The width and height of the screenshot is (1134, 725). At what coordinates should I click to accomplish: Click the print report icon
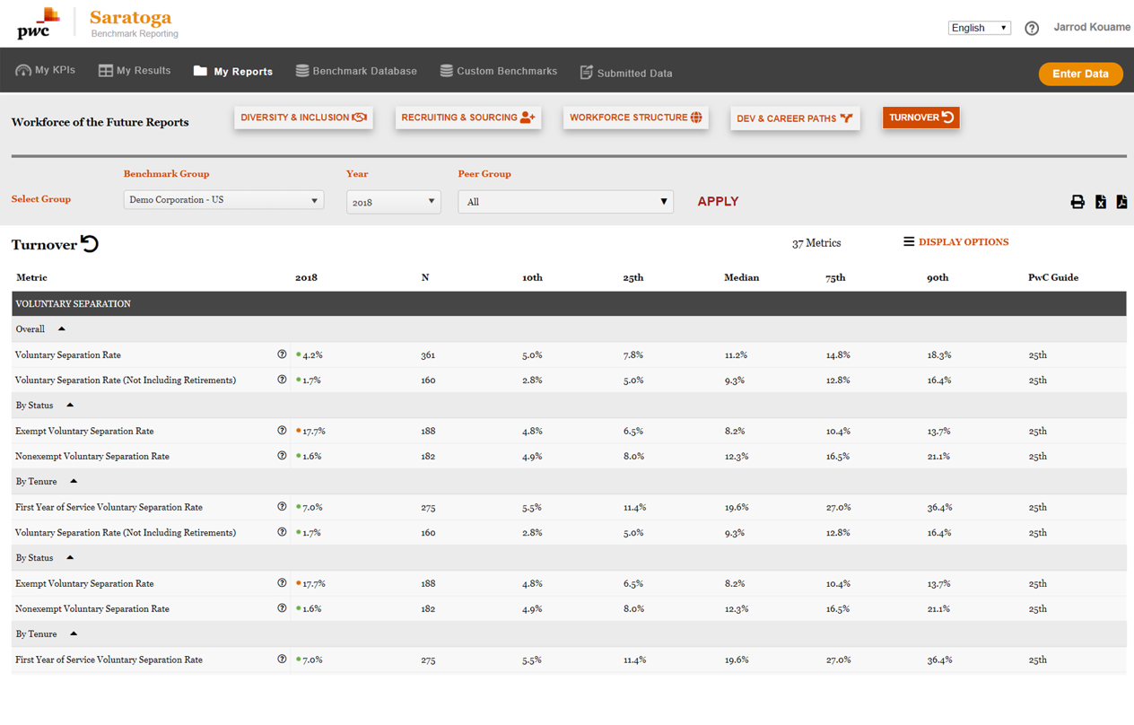click(1077, 202)
